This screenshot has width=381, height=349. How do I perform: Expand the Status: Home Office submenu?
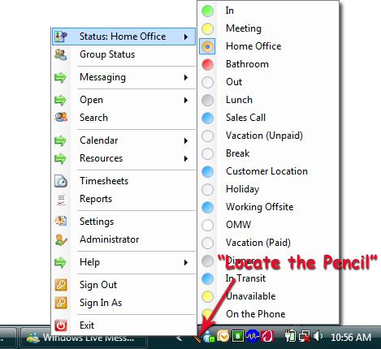point(123,37)
